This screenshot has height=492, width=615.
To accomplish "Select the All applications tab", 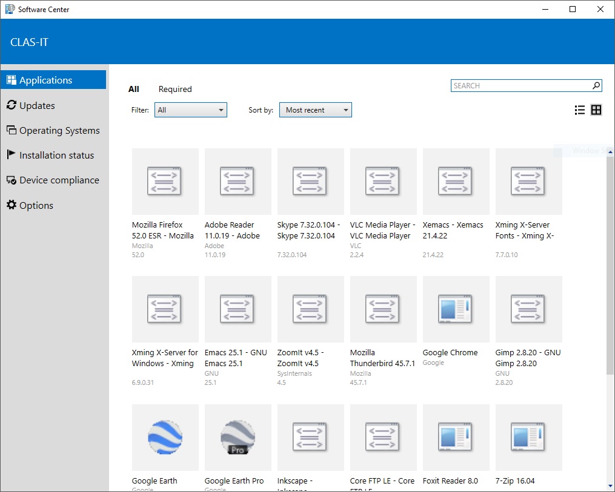I will [134, 89].
